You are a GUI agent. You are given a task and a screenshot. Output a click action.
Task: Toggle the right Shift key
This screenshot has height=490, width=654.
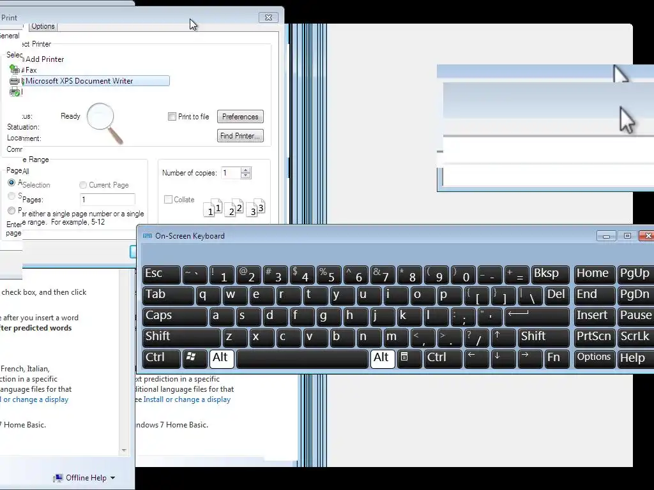pos(544,338)
